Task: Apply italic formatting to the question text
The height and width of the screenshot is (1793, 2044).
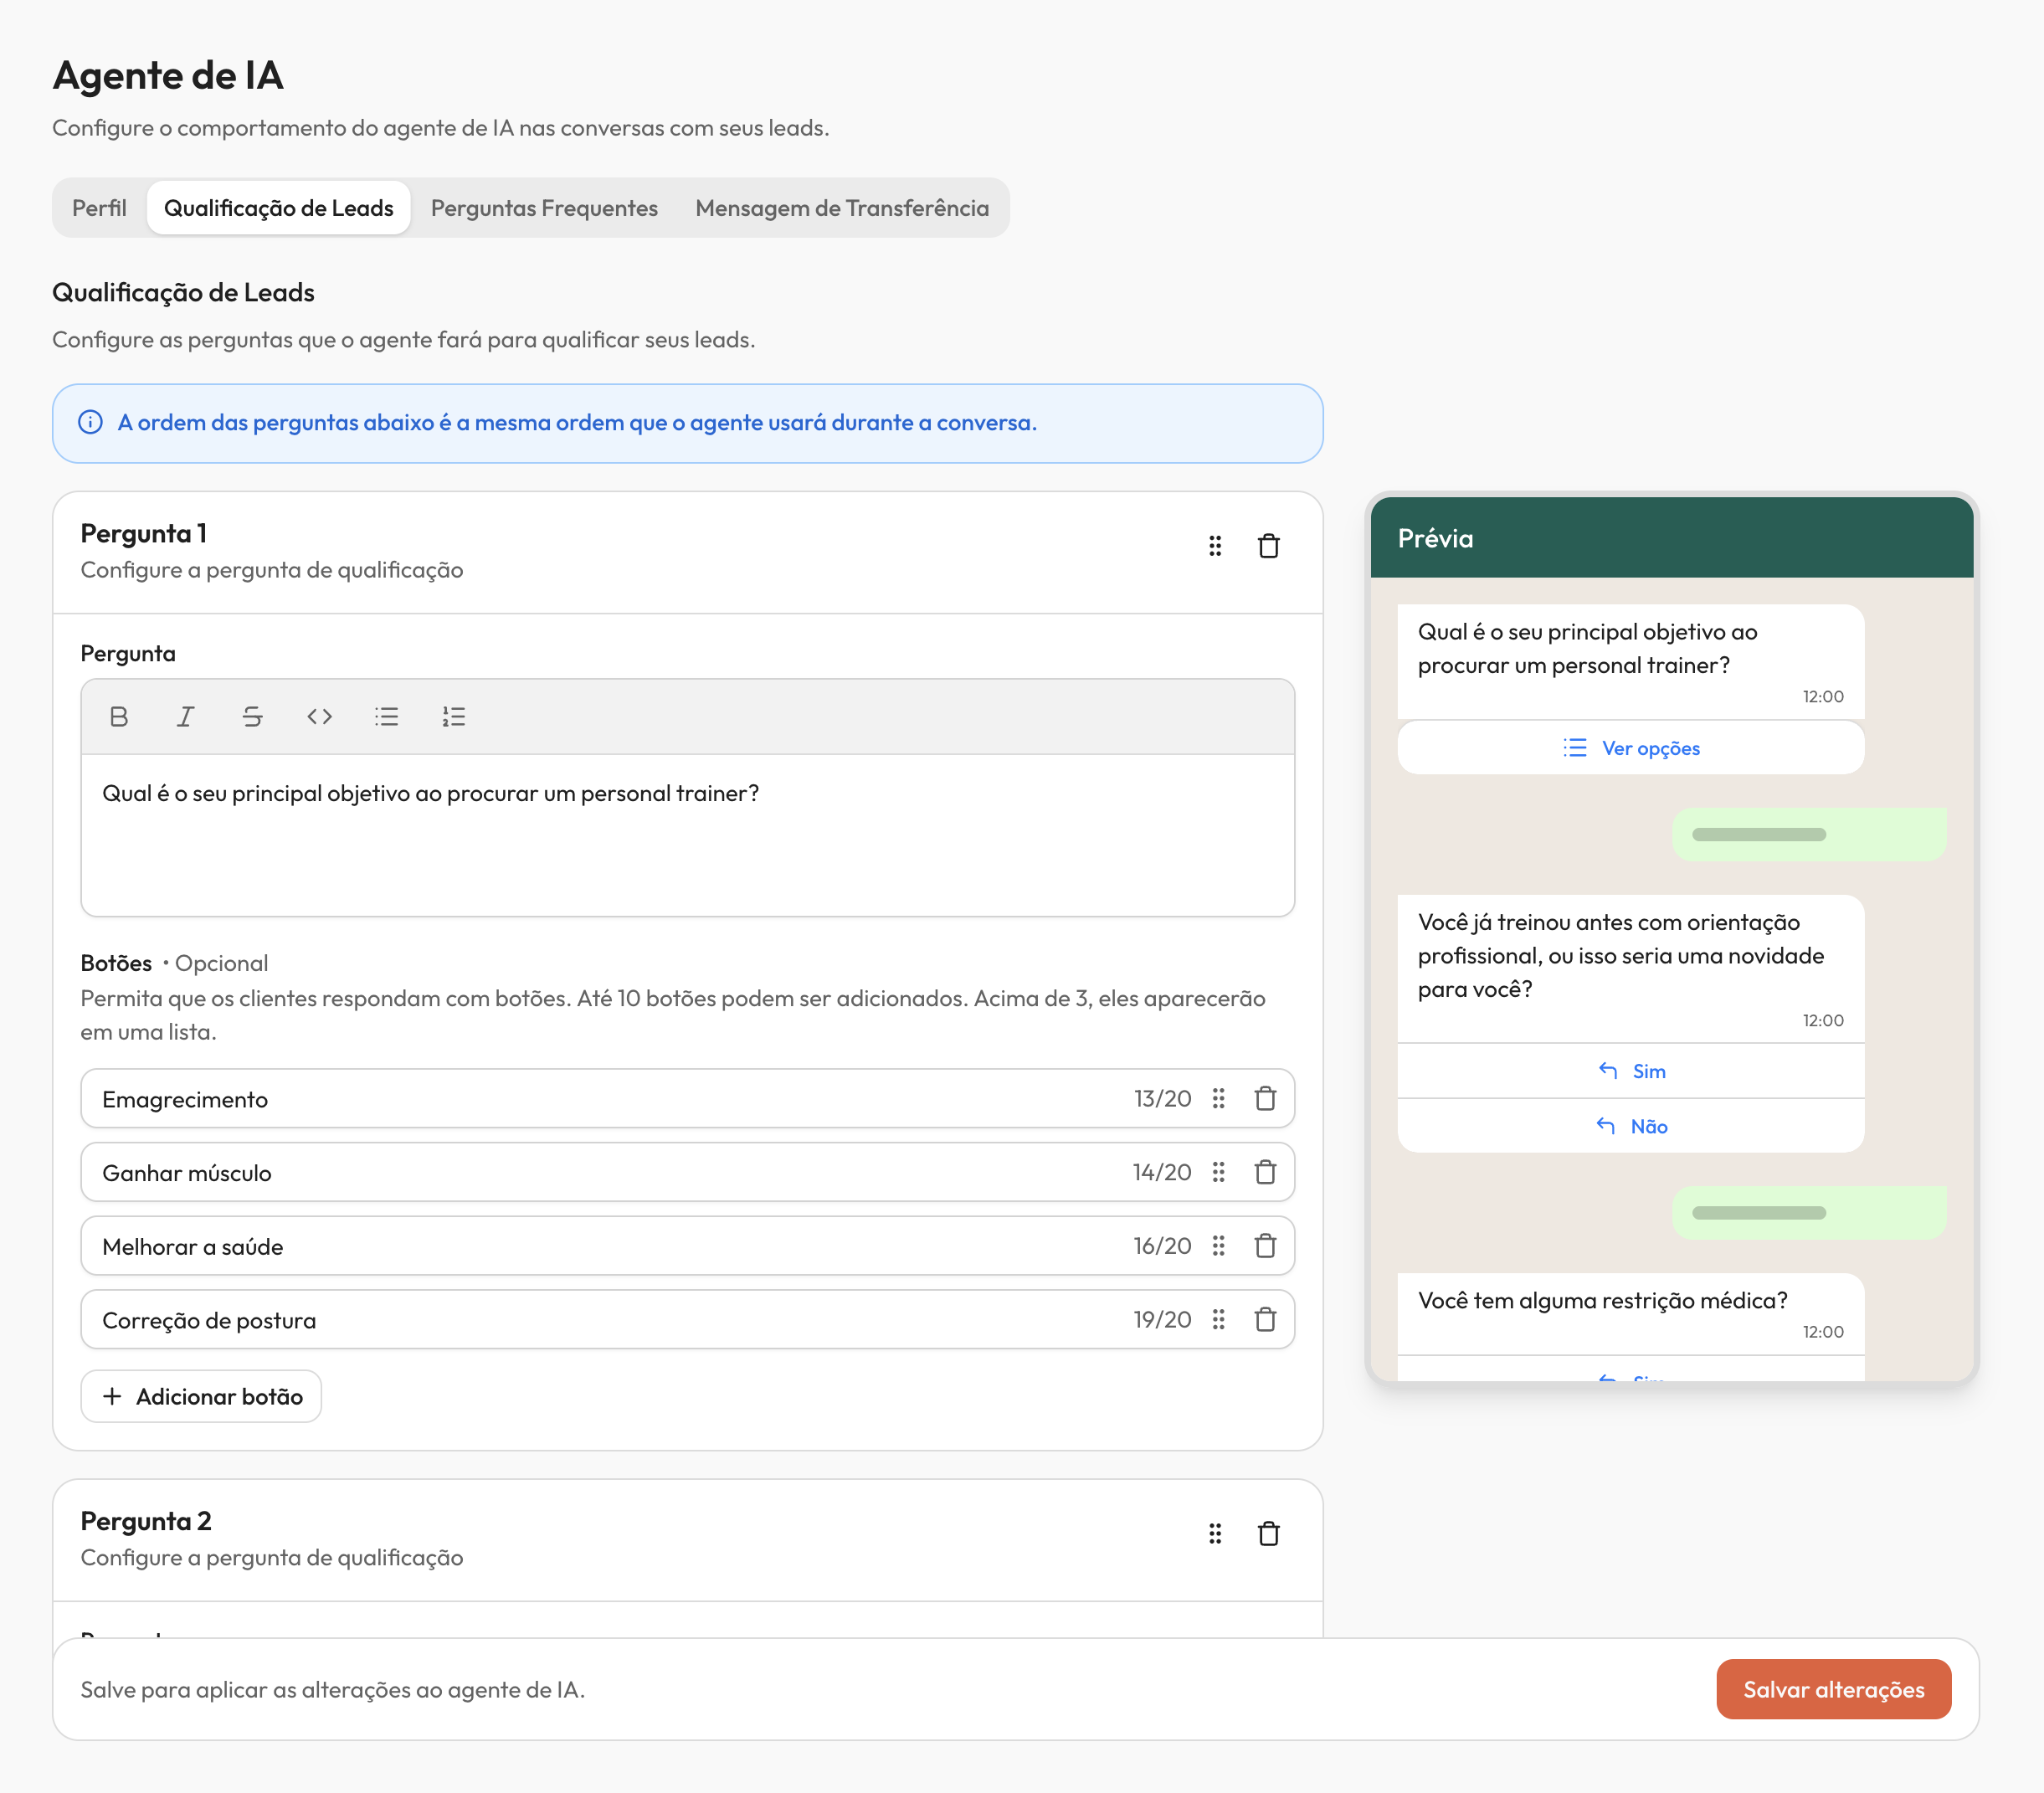Action: (185, 716)
